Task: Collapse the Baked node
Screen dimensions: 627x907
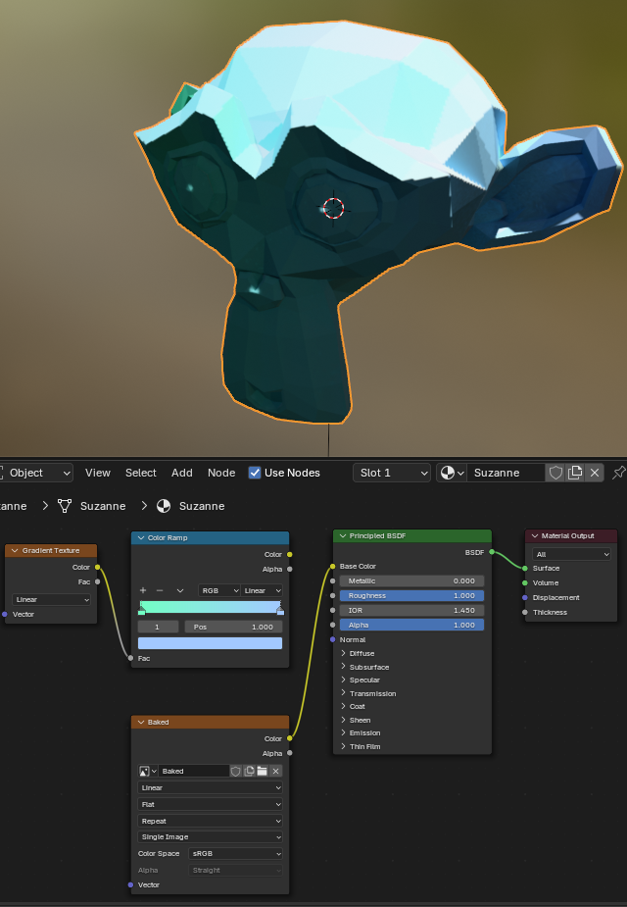Action: pos(140,722)
